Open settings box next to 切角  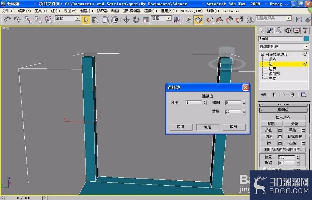tap(280, 137)
